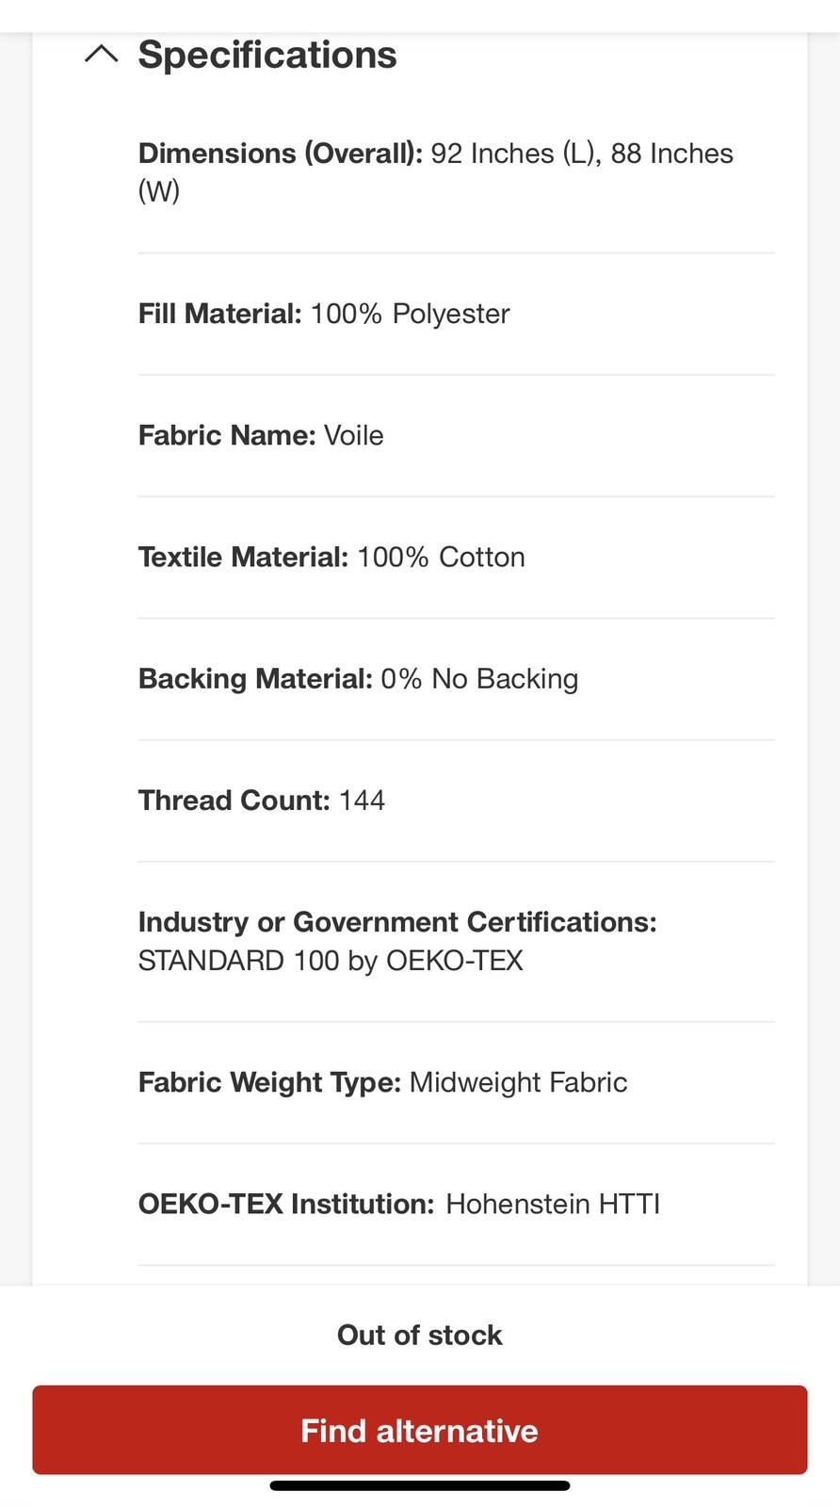Tap the Fill Material 100% Polyester row
The width and height of the screenshot is (840, 1507).
click(x=457, y=314)
